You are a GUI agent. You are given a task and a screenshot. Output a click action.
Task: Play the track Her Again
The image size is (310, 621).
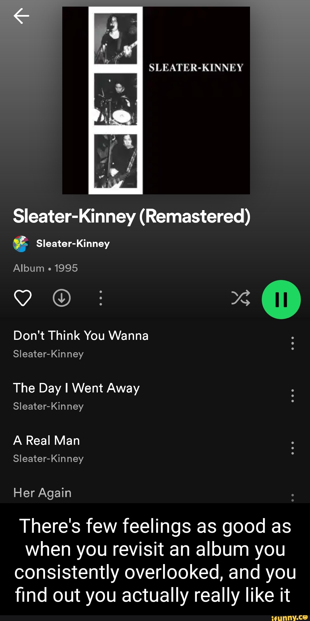click(x=42, y=493)
